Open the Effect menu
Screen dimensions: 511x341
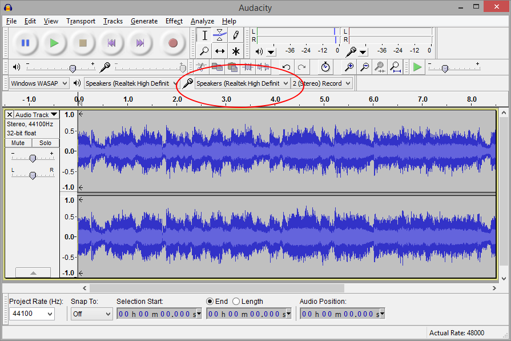174,21
